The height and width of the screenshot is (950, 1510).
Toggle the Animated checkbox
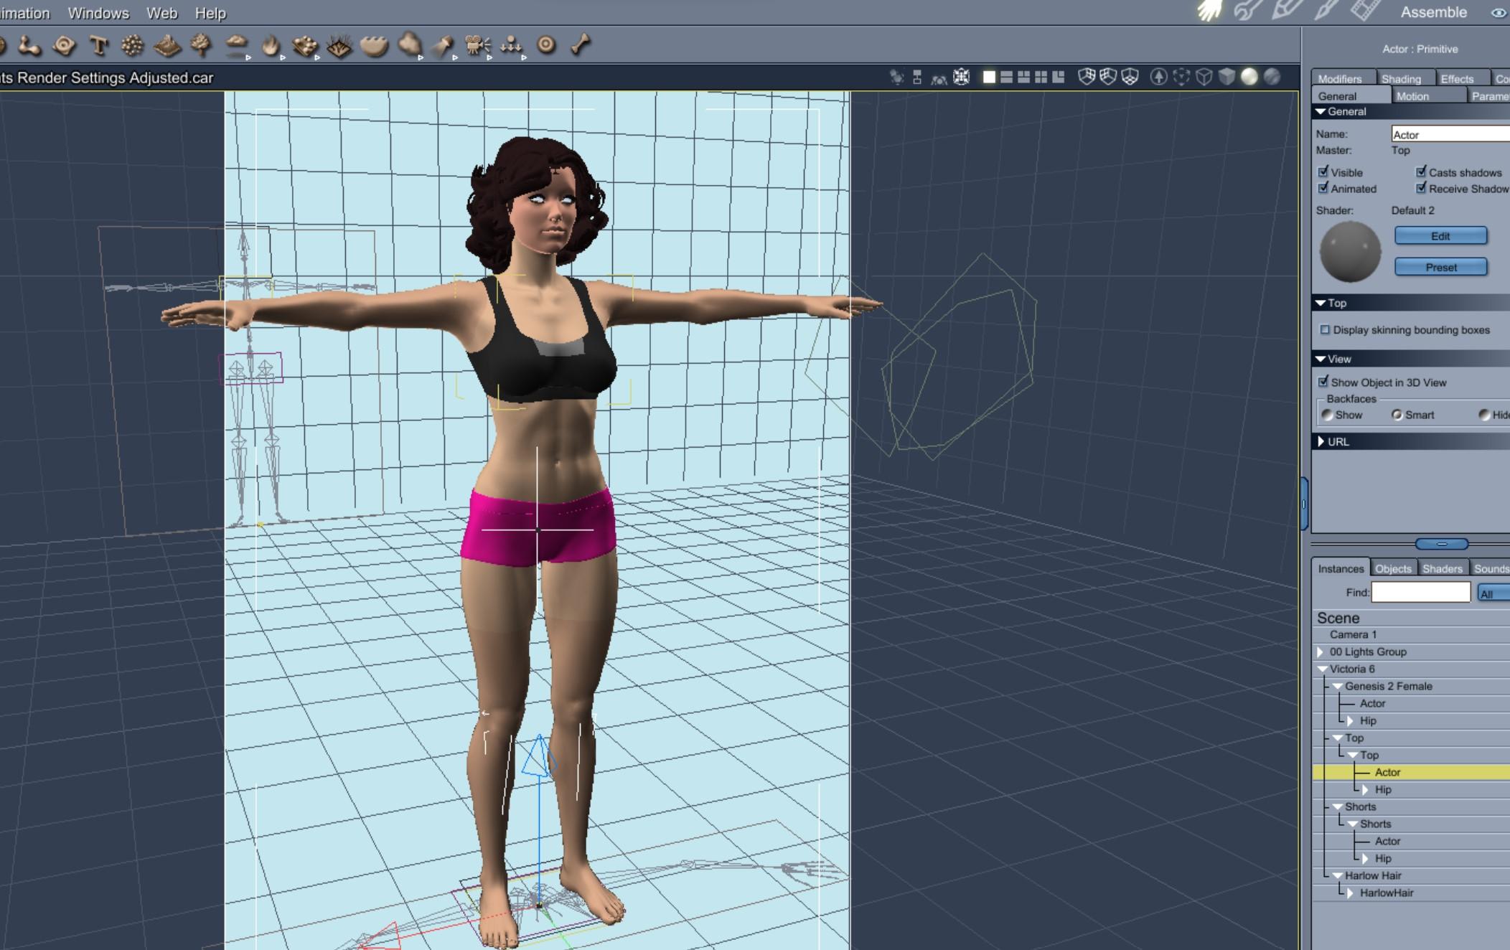pos(1323,188)
